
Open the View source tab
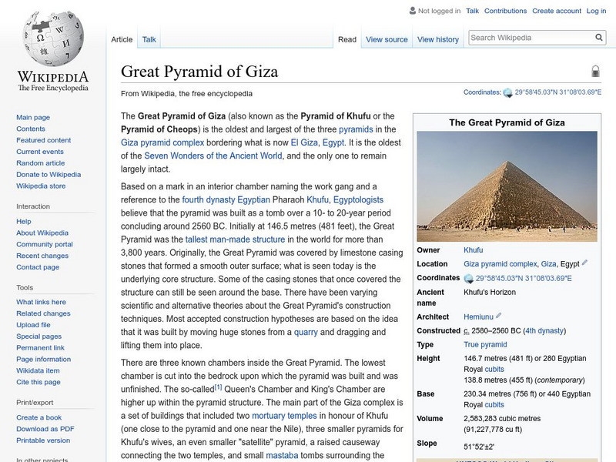coord(387,39)
